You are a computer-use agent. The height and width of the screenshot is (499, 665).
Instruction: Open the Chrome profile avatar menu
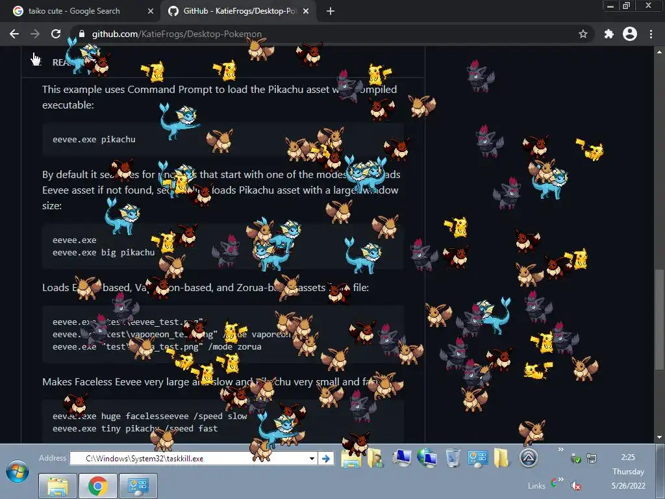[630, 34]
